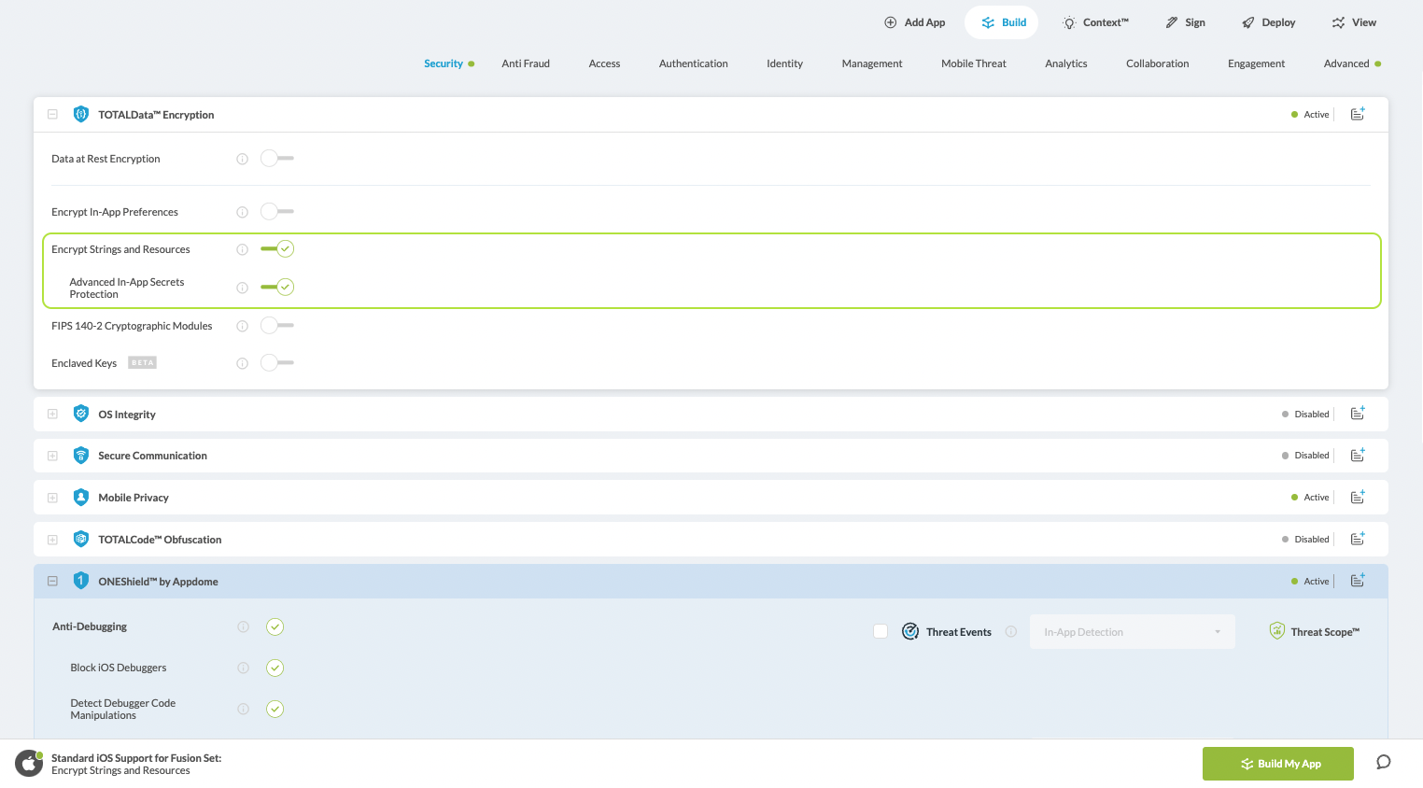1423x788 pixels.
Task: Turn off Encrypt Strings and Resources toggle
Action: [x=277, y=249]
